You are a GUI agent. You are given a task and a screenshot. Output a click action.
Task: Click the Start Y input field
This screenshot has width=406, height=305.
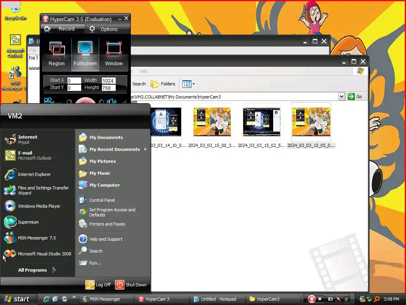tap(74, 88)
